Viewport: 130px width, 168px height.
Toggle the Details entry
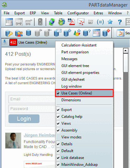click(84, 144)
